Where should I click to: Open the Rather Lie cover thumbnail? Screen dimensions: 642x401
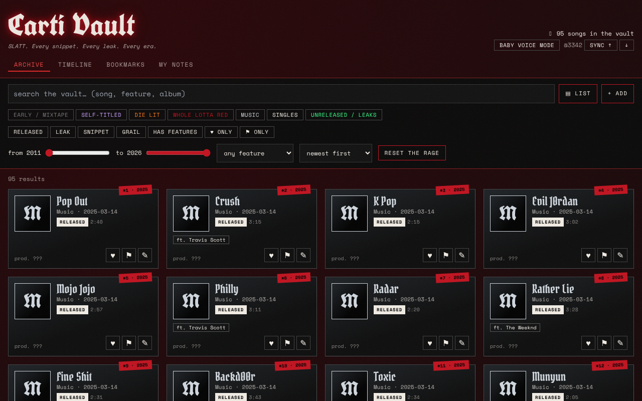(x=508, y=301)
